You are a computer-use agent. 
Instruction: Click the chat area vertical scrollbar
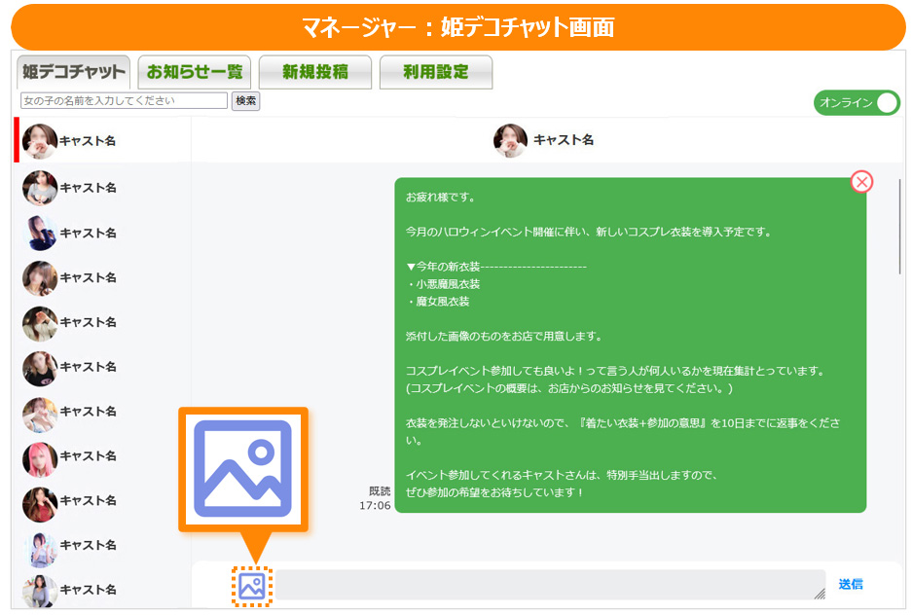click(899, 224)
